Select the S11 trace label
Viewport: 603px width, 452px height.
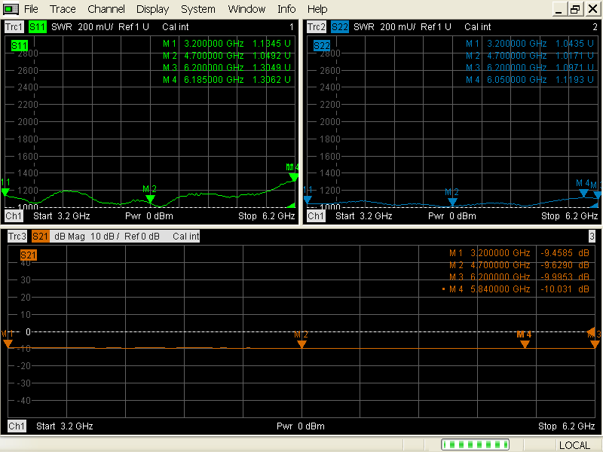tap(37, 26)
